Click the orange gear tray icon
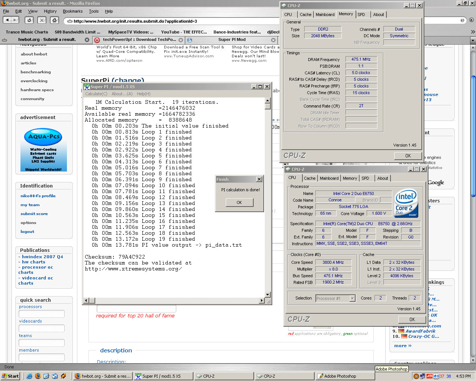Screen dimensions: 476x381 coord(416,376)
